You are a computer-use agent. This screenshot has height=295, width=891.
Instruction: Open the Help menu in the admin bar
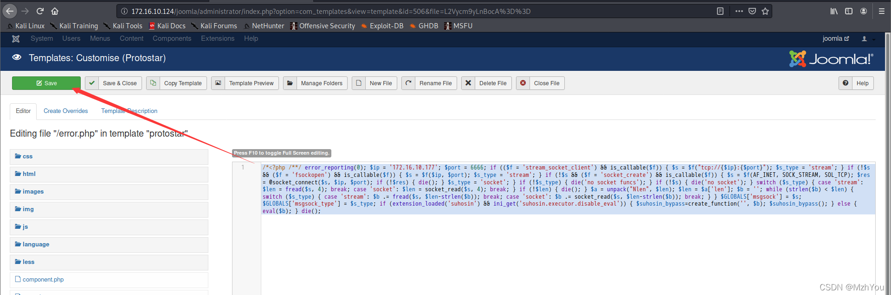click(251, 38)
